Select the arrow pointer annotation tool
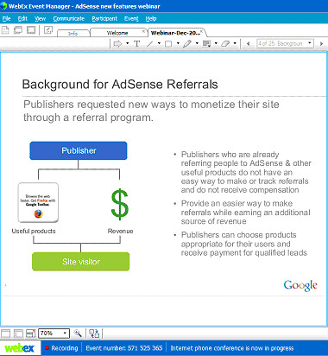Viewport: 328px width, 356px height. [x=117, y=44]
